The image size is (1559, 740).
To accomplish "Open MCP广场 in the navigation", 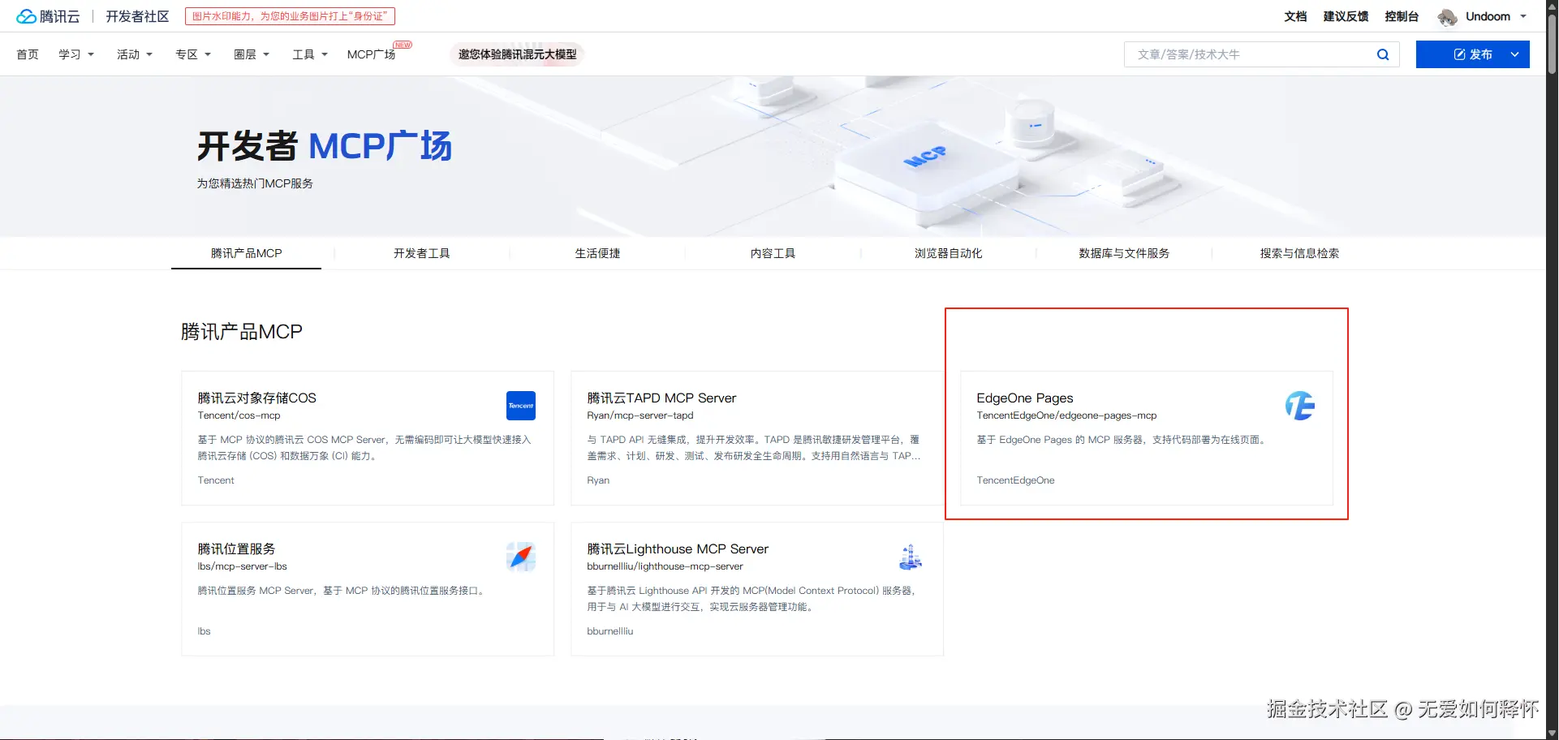I will [x=372, y=54].
